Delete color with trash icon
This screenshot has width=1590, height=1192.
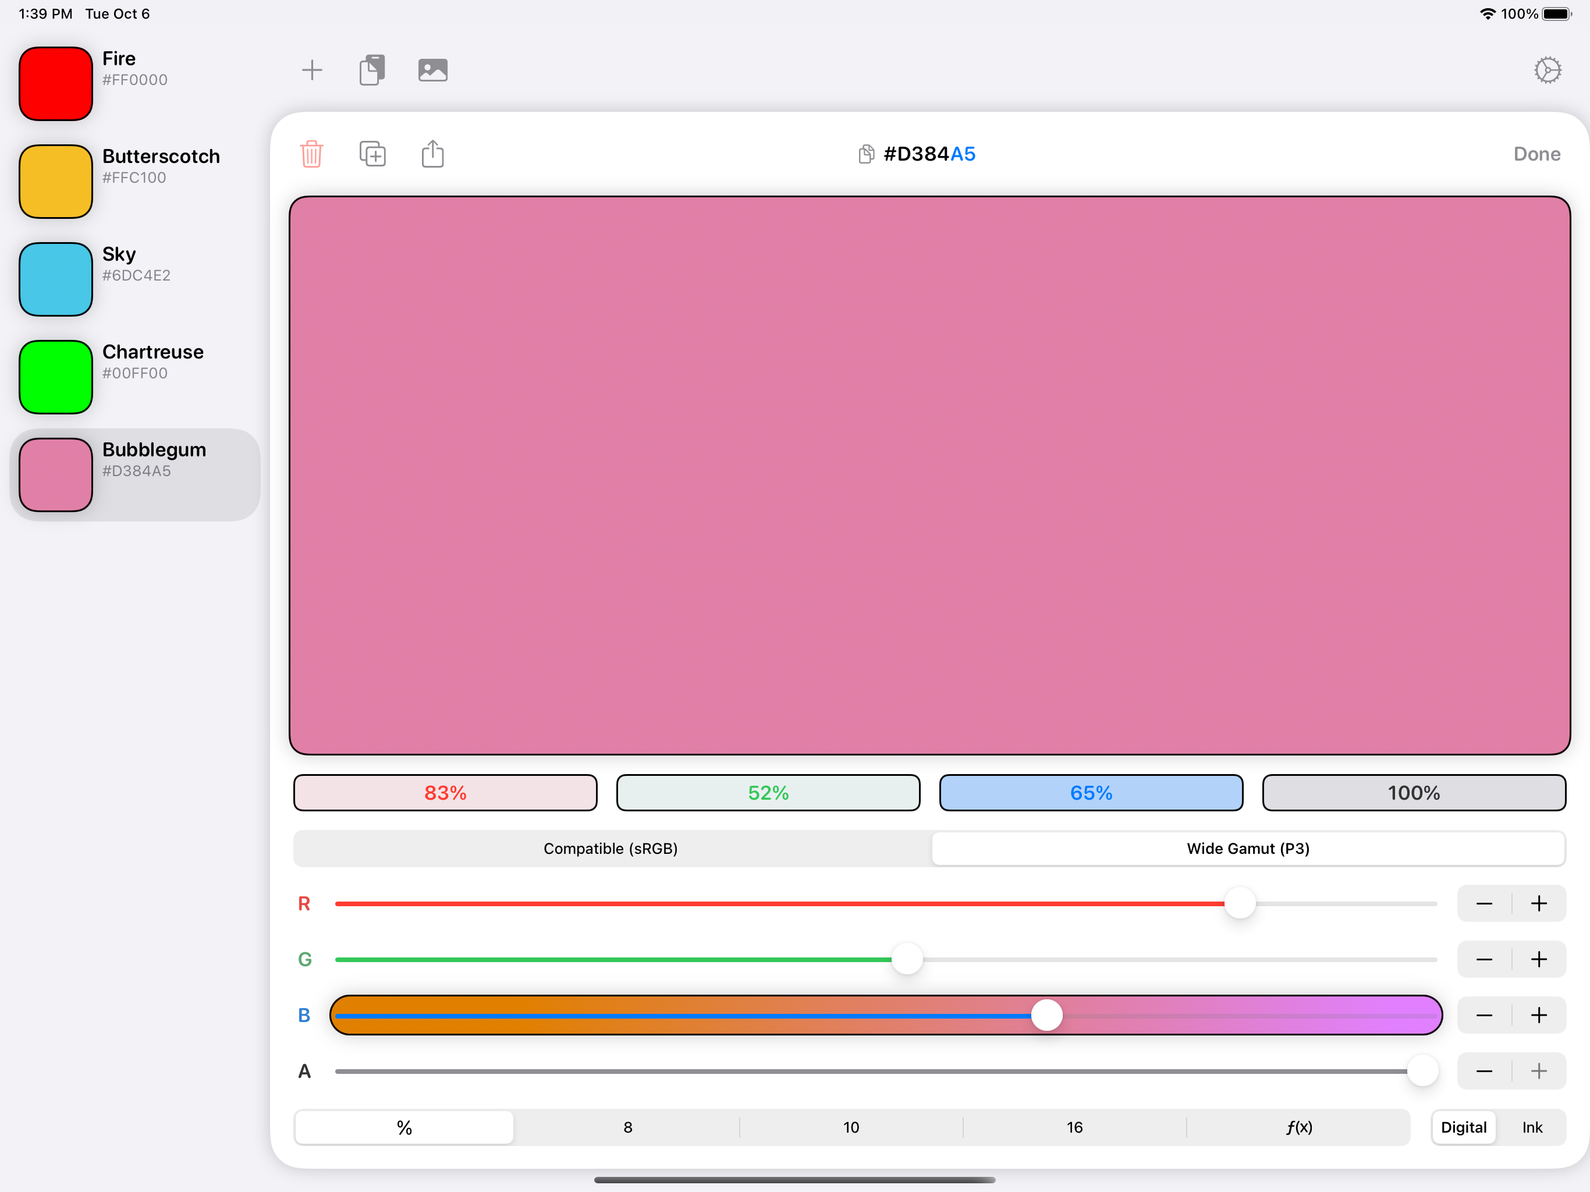(311, 154)
